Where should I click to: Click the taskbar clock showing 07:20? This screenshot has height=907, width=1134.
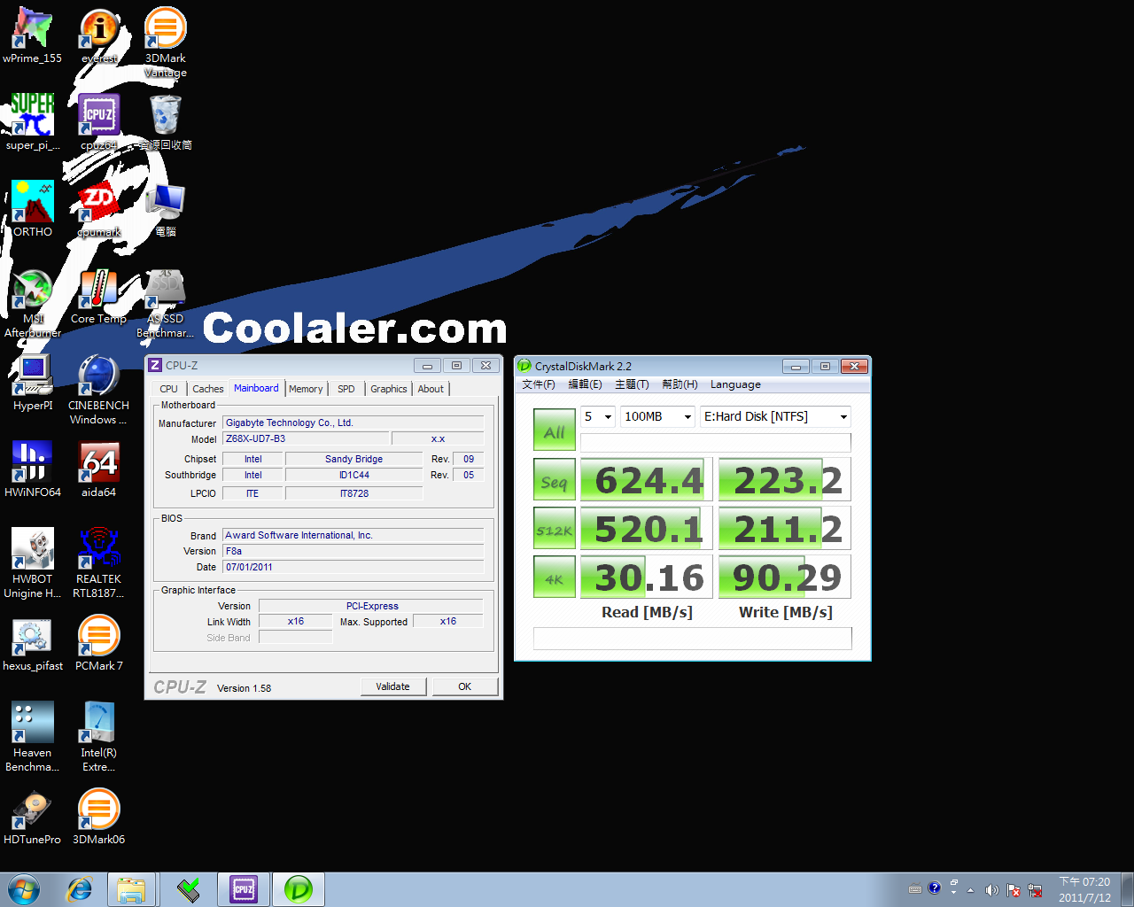(x=1084, y=889)
